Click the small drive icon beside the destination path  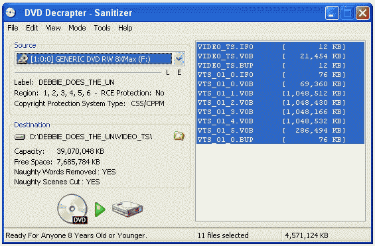pos(20,137)
